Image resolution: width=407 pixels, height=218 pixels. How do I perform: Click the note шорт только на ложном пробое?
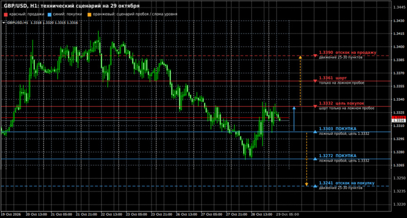pos(346,108)
